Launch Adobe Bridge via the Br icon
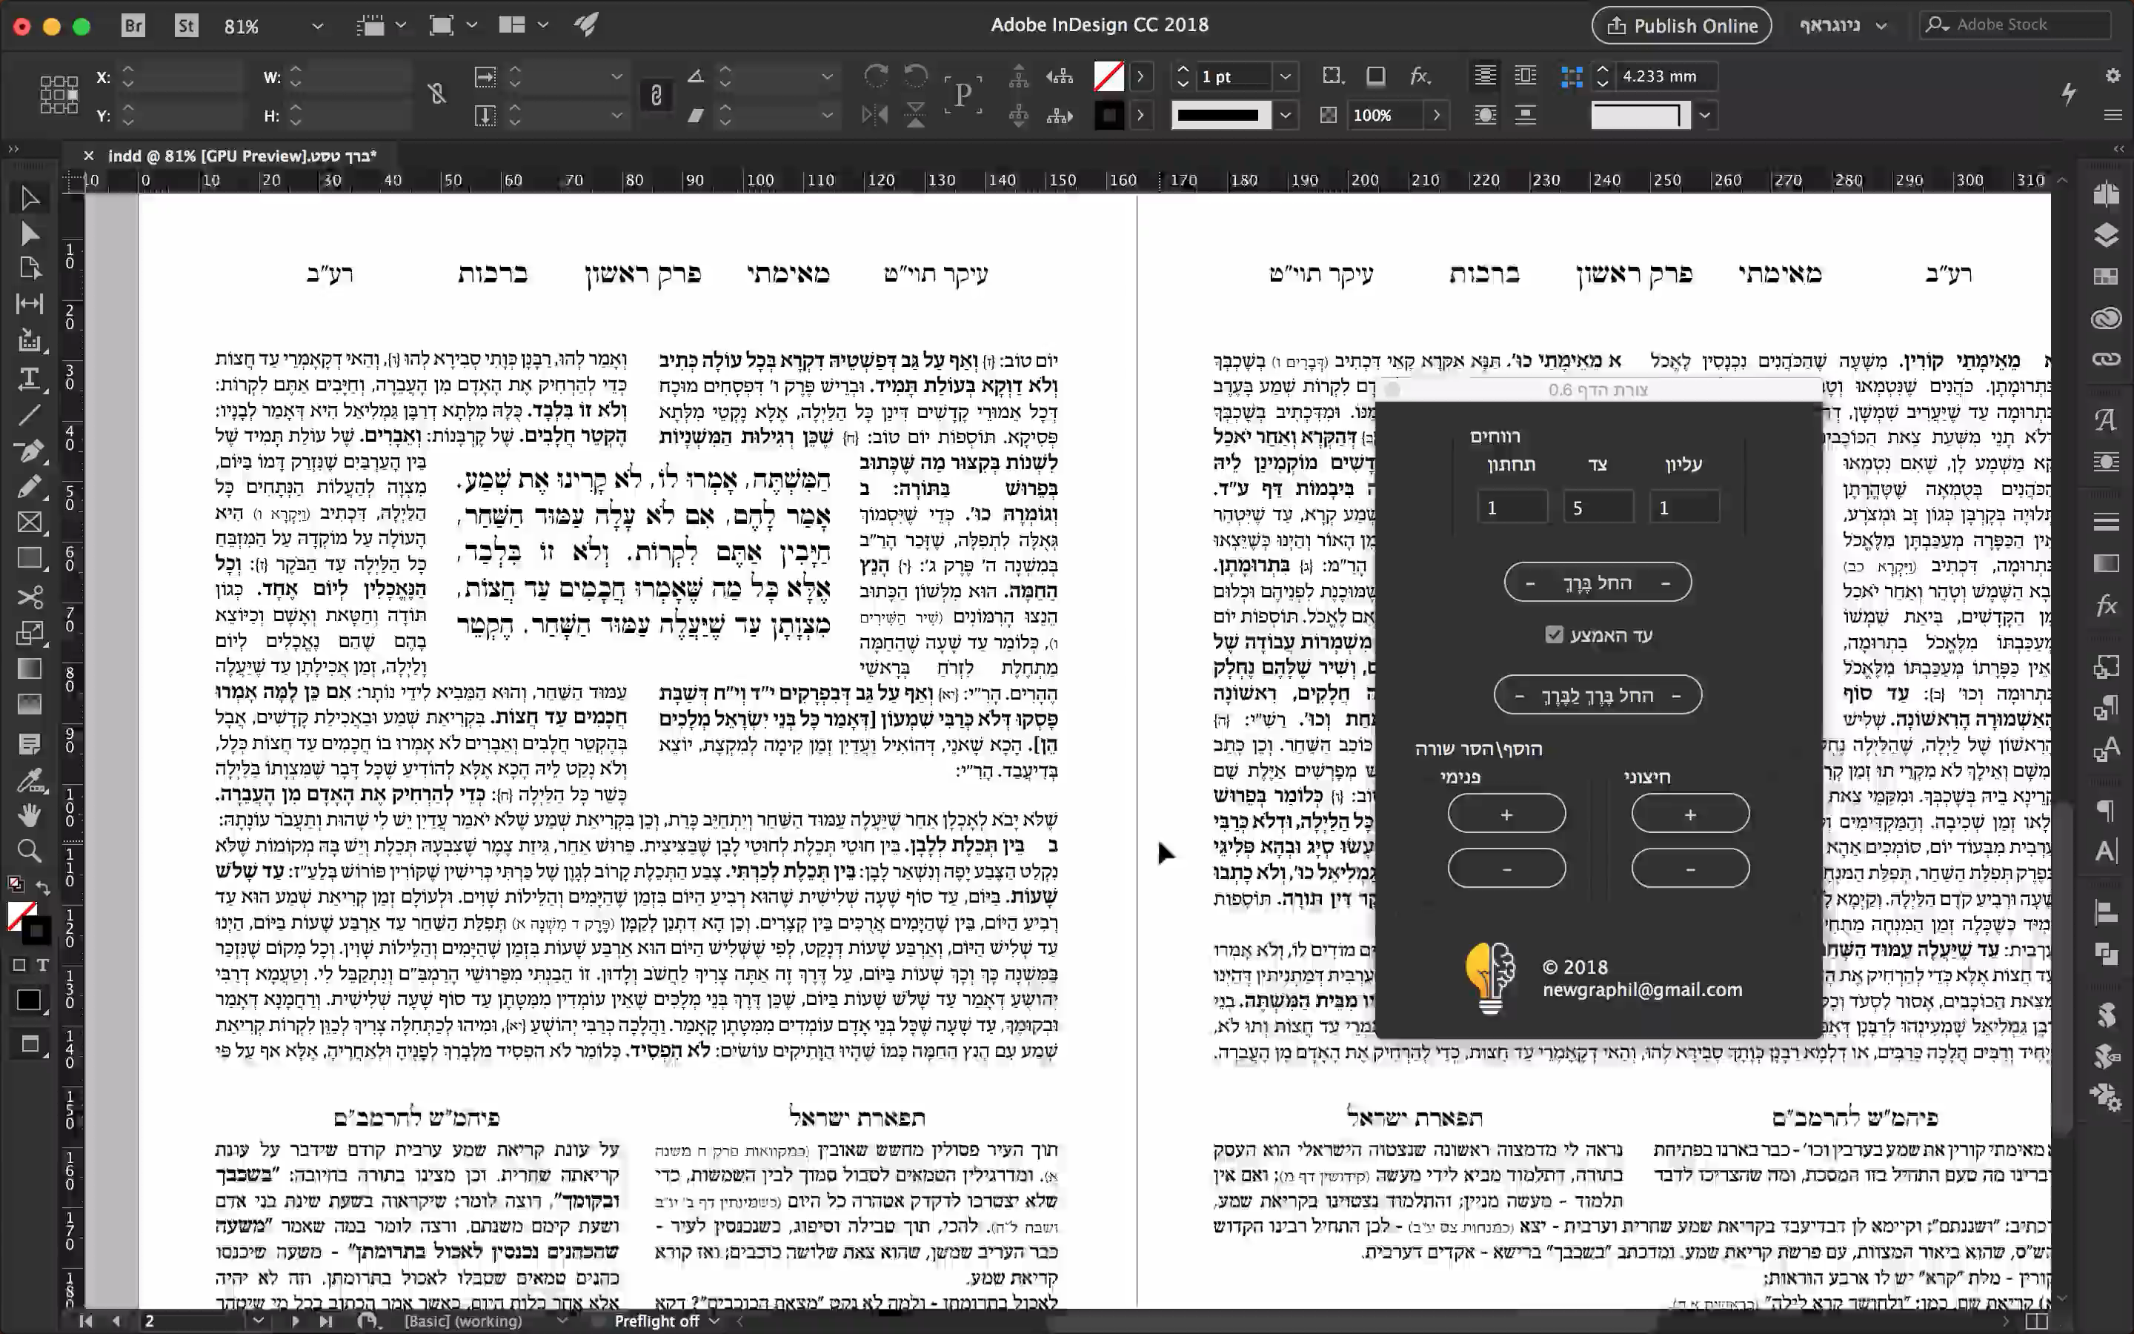 coord(133,24)
